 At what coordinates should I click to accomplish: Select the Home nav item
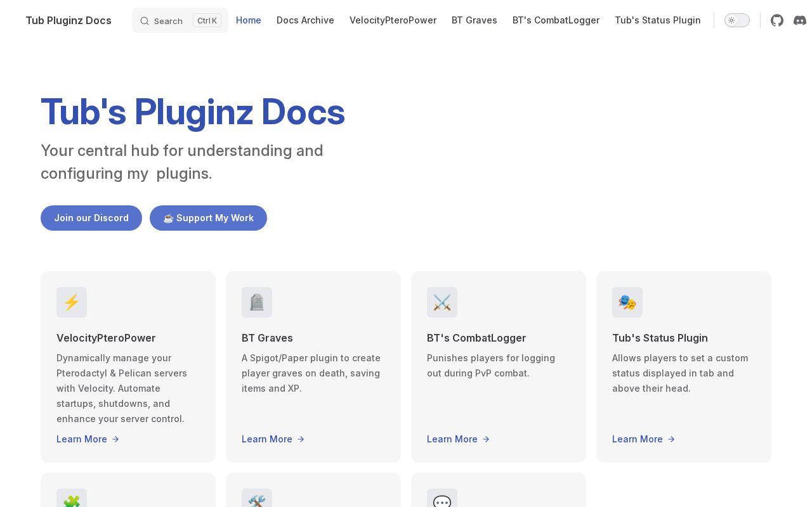click(249, 20)
